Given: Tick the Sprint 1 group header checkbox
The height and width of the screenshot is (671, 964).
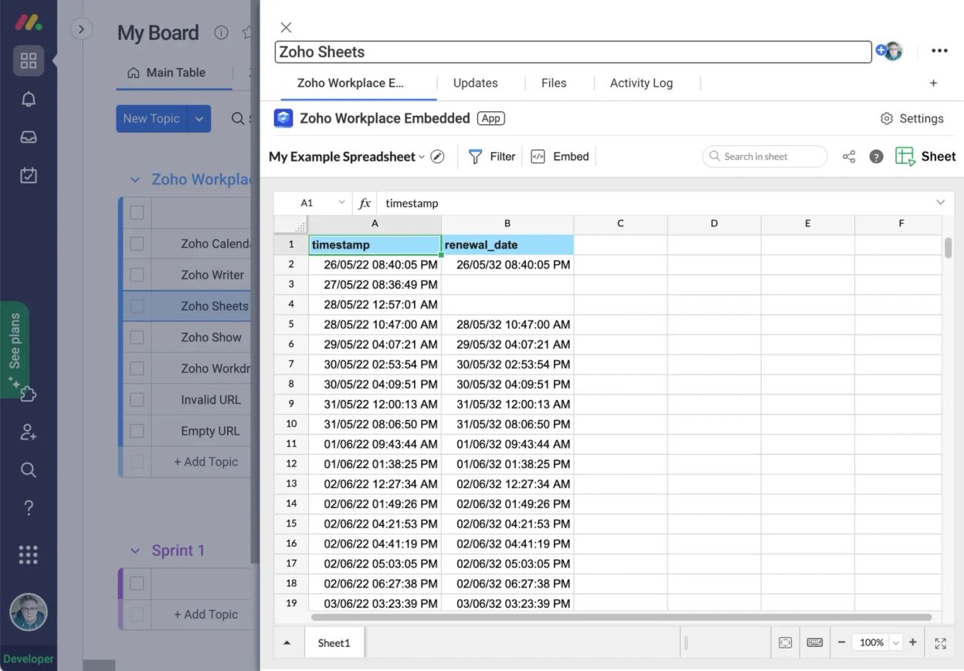Looking at the screenshot, I should point(137,584).
